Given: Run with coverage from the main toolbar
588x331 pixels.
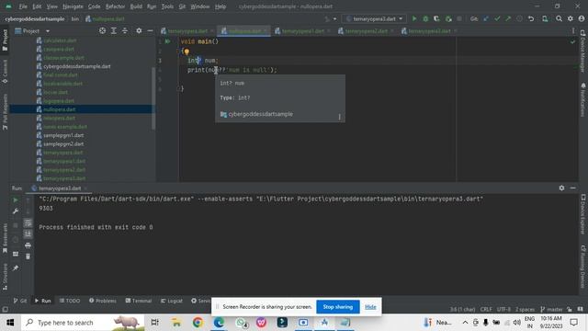Looking at the screenshot, I should tap(436, 18).
